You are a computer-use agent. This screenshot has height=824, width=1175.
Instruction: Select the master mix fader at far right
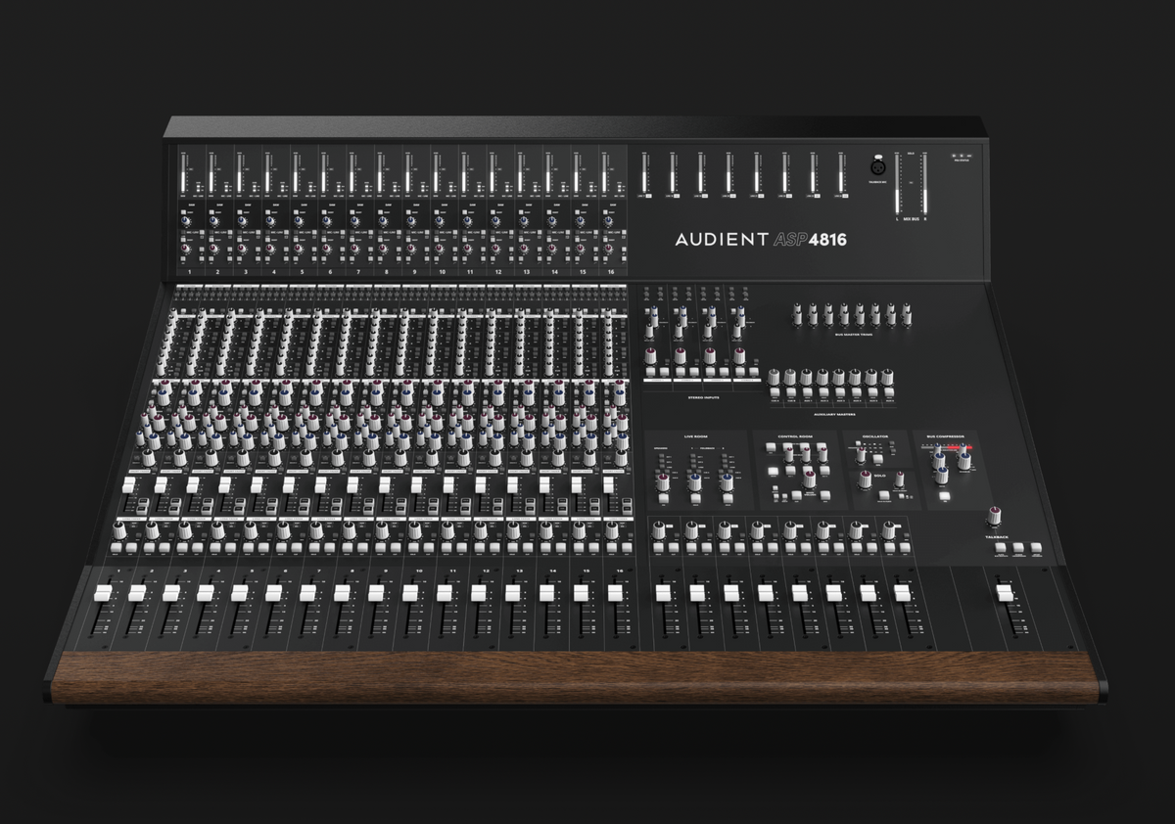[x=1005, y=593]
